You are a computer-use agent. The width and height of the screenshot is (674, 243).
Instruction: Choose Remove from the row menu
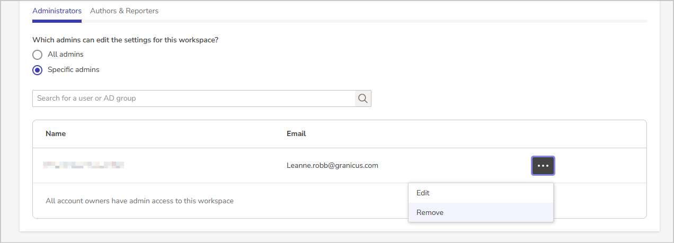point(481,212)
